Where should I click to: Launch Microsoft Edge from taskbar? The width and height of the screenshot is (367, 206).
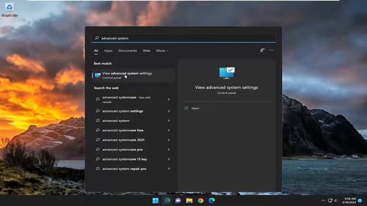[212, 200]
